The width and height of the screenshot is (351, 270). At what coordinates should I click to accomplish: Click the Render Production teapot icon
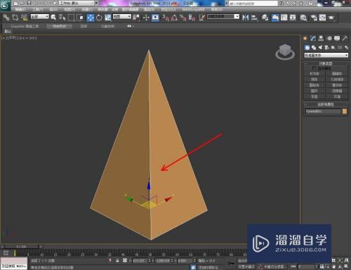pyautogui.click(x=331, y=18)
